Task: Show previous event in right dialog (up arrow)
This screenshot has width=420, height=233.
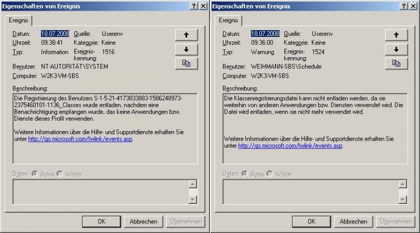Action: [396, 35]
